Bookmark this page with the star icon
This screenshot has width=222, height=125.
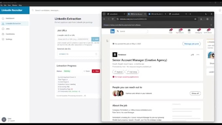[195, 19]
